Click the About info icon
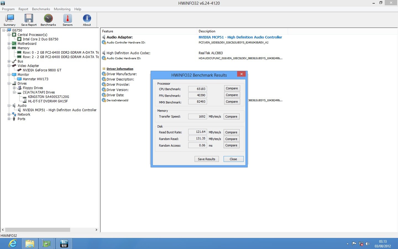This screenshot has height=249, width=398. click(87, 20)
